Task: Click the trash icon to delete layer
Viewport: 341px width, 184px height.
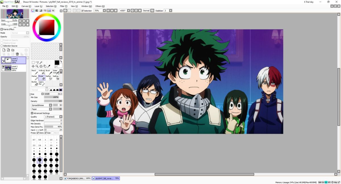Action: (x=17, y=54)
